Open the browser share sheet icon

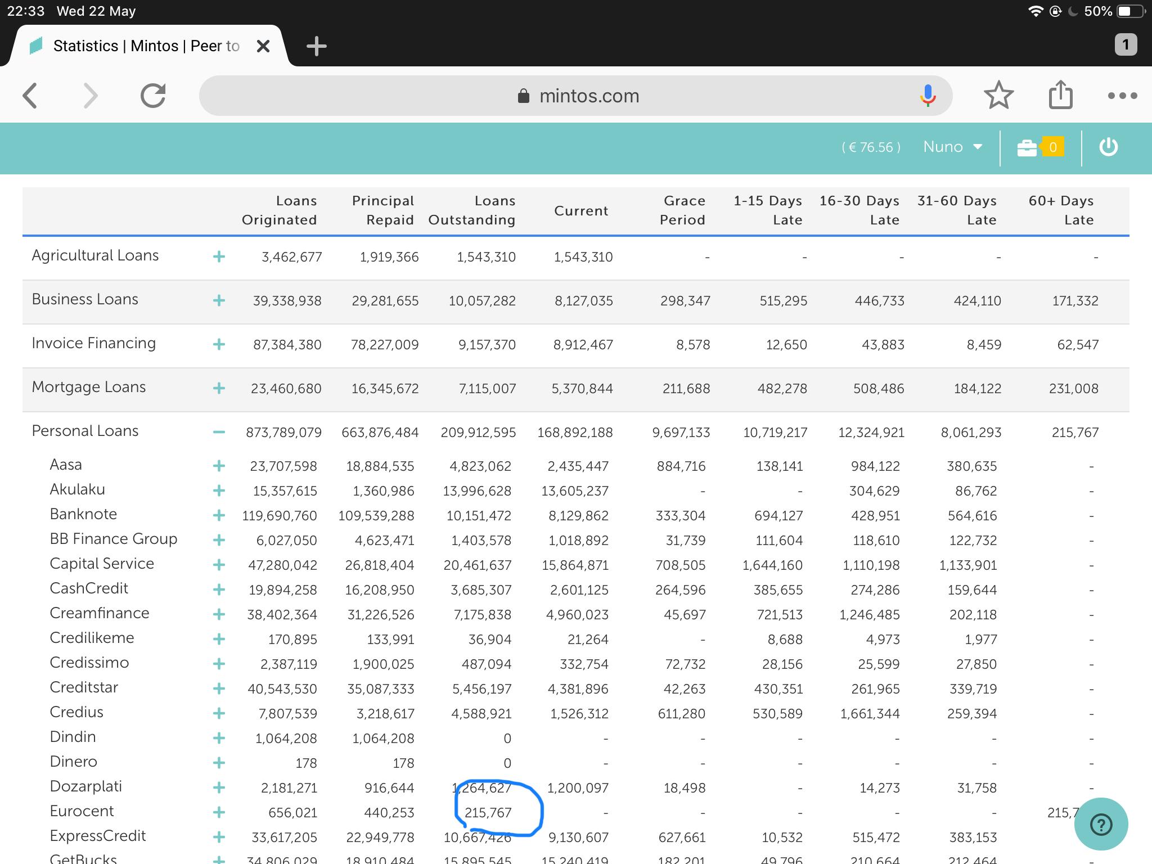click(x=1060, y=94)
